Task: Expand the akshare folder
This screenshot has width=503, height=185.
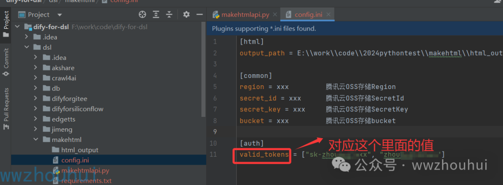Action: (36, 68)
